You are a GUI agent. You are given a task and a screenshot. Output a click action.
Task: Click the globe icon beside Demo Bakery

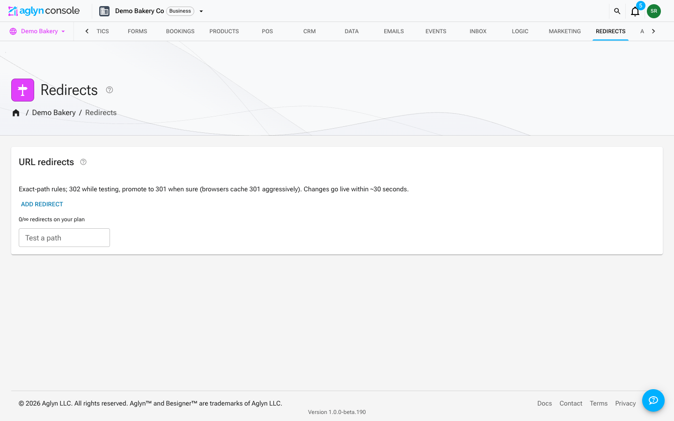[x=13, y=31]
